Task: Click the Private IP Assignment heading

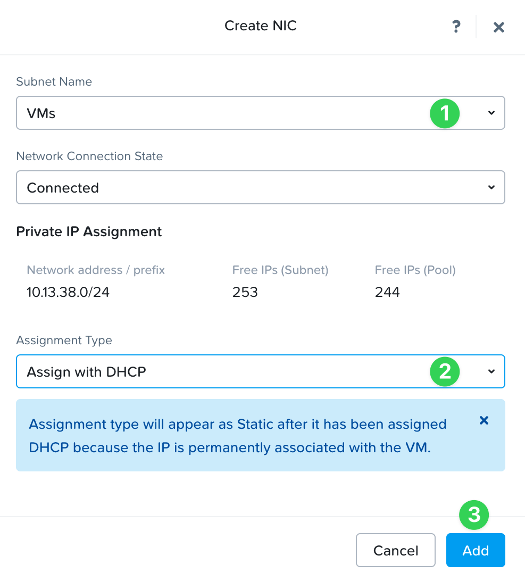Action: (x=89, y=231)
